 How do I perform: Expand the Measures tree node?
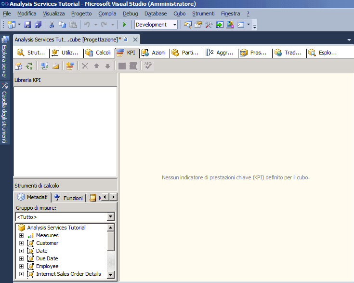[21, 235]
